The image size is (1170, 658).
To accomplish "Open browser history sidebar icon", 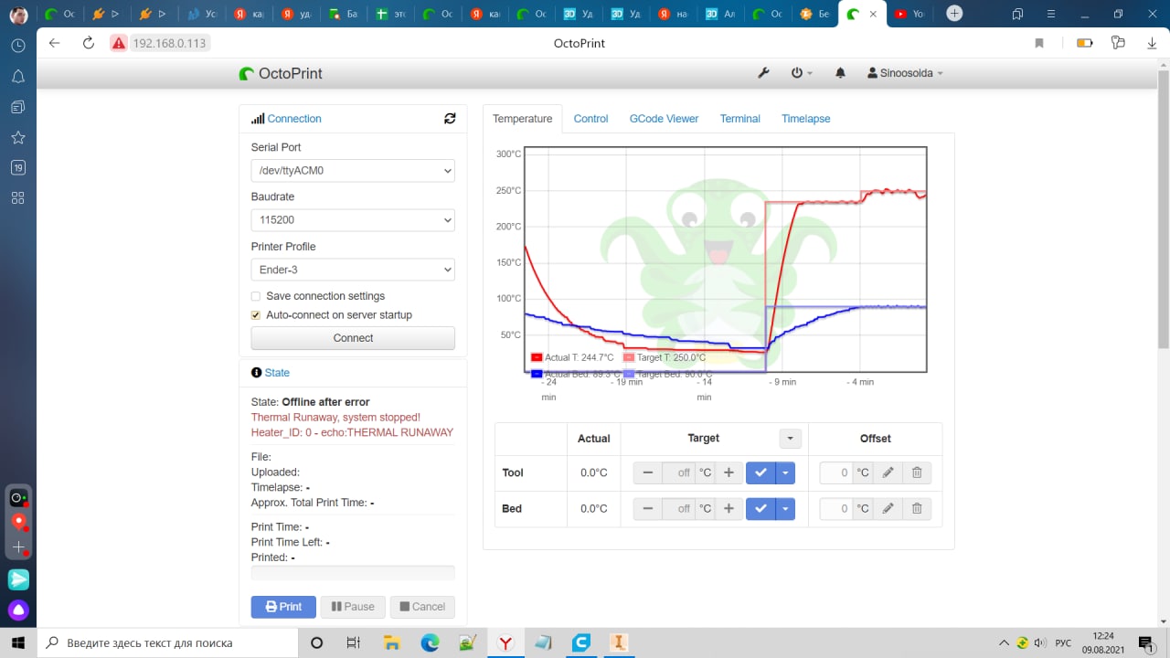I will click(17, 45).
